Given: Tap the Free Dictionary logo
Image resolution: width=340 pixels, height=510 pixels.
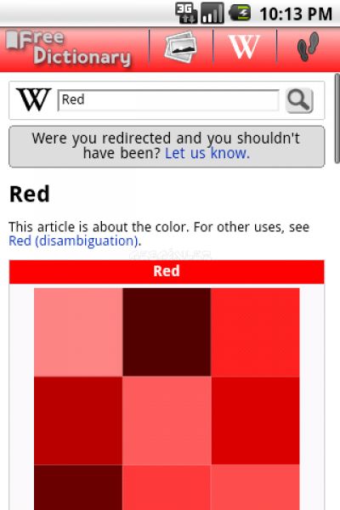Looking at the screenshot, I should pyautogui.click(x=69, y=48).
